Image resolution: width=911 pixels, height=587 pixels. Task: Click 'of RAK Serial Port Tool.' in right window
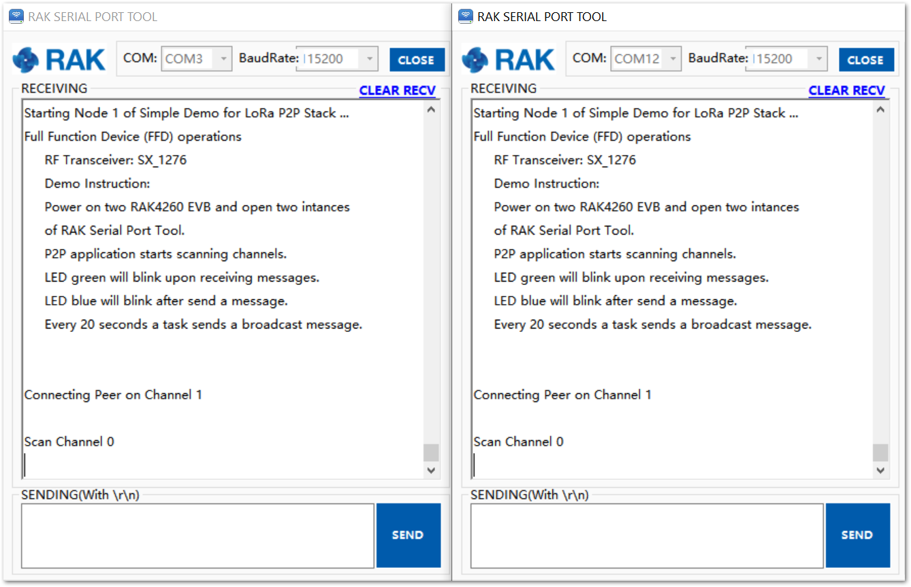click(564, 231)
